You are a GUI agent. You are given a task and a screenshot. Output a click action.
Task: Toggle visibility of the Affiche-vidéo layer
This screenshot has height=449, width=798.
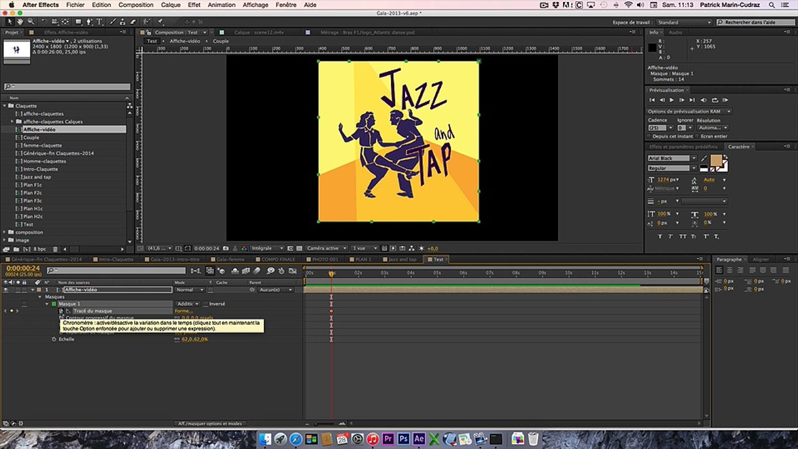(6, 290)
